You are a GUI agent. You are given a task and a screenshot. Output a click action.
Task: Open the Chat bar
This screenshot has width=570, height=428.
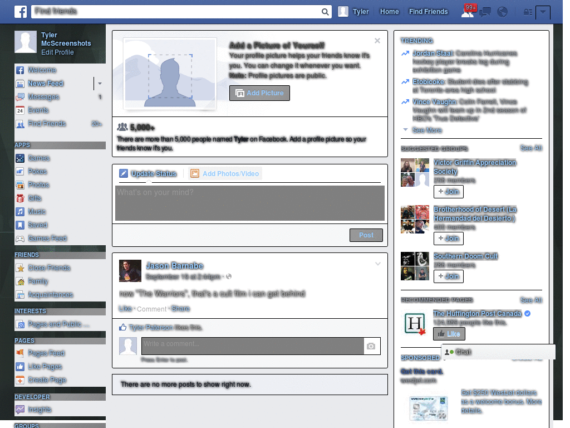498,352
